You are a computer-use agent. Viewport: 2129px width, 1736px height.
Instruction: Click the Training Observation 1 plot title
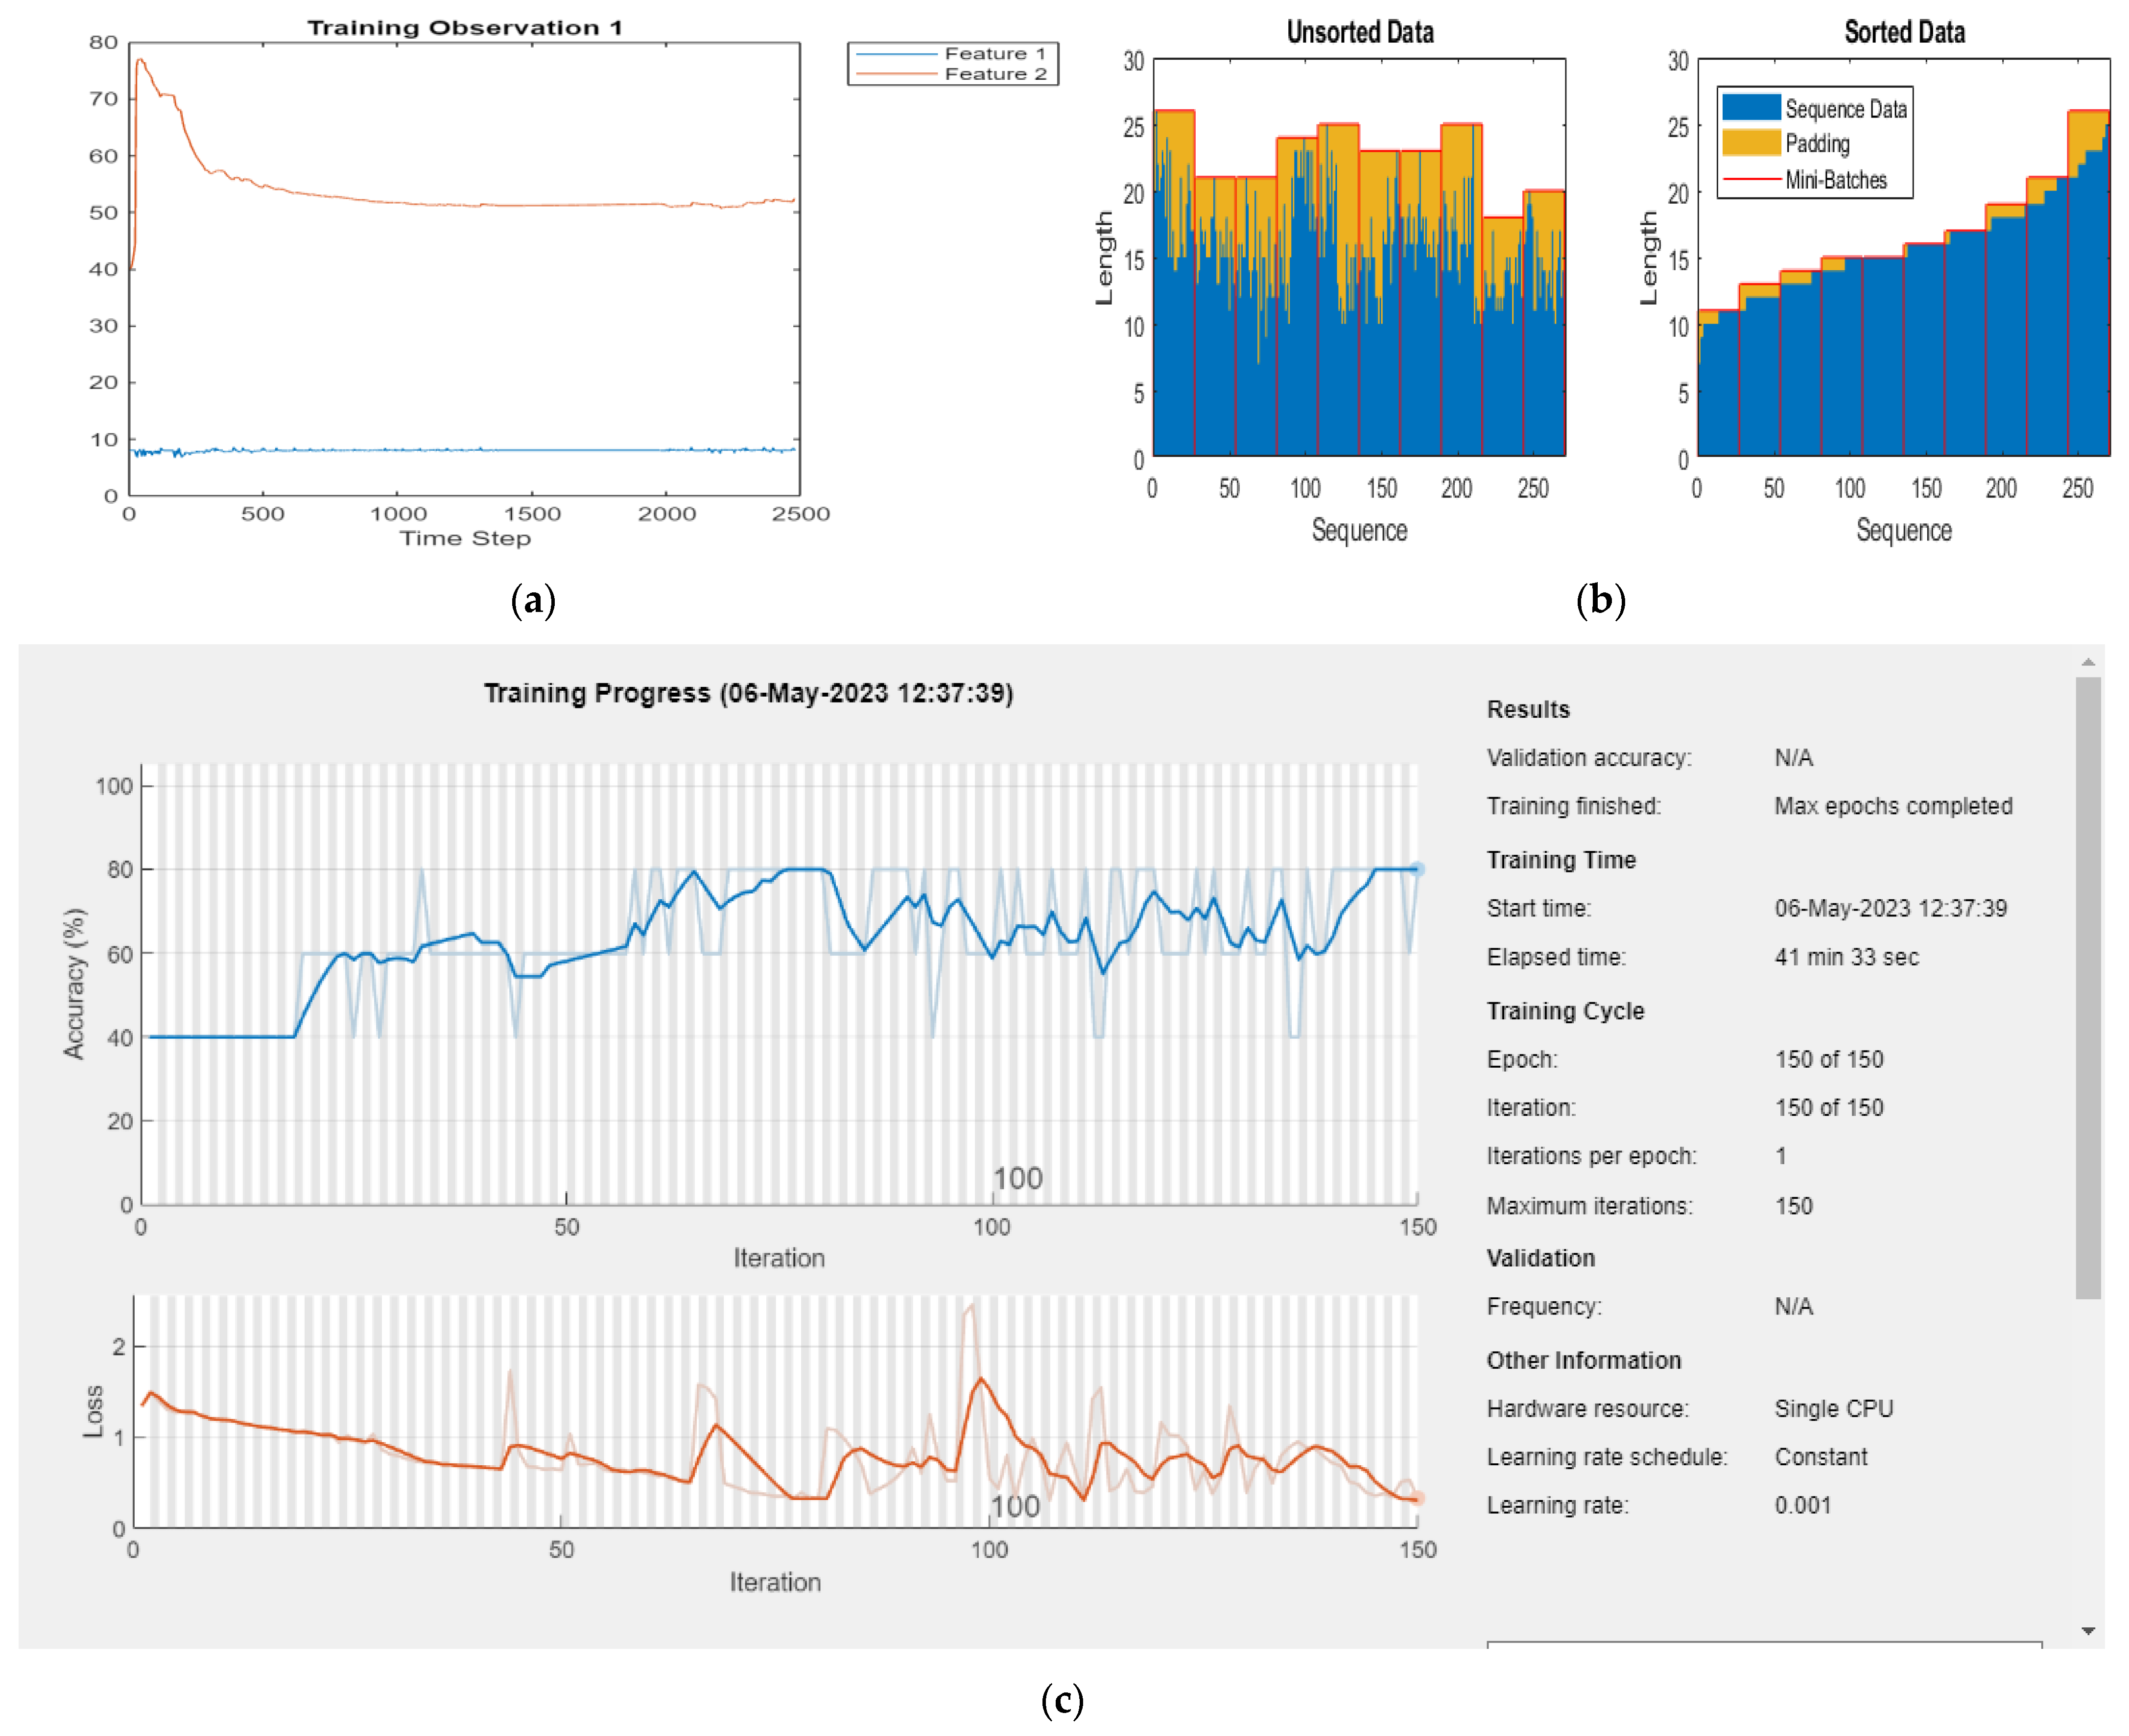pyautogui.click(x=464, y=27)
